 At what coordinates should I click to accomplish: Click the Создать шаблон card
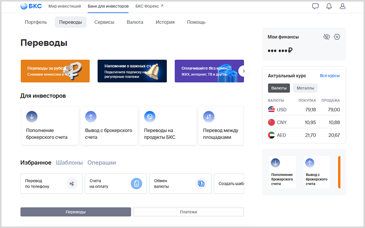click(x=229, y=184)
